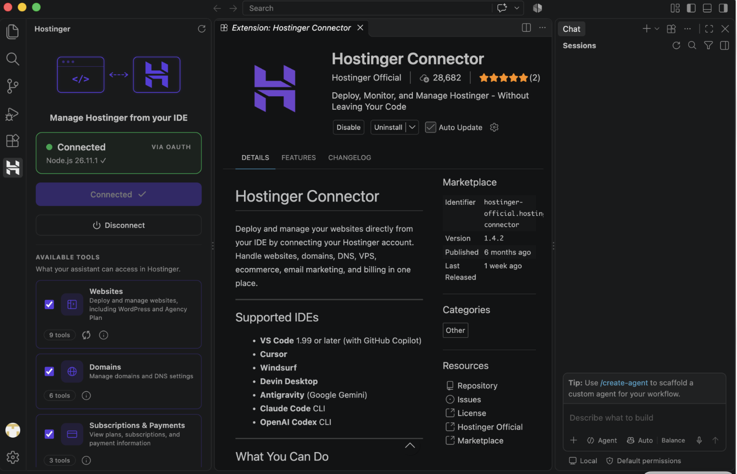Click the Disconnect button

(x=119, y=225)
